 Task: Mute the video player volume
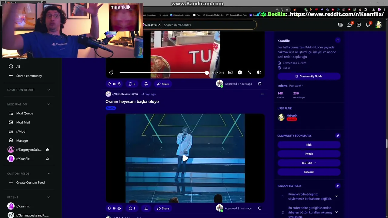point(259,72)
